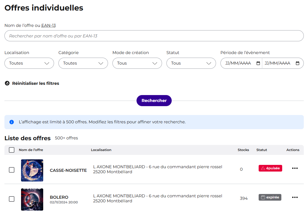
Task: Toggle the select-all offers checkbox in header
Action: click(12, 150)
